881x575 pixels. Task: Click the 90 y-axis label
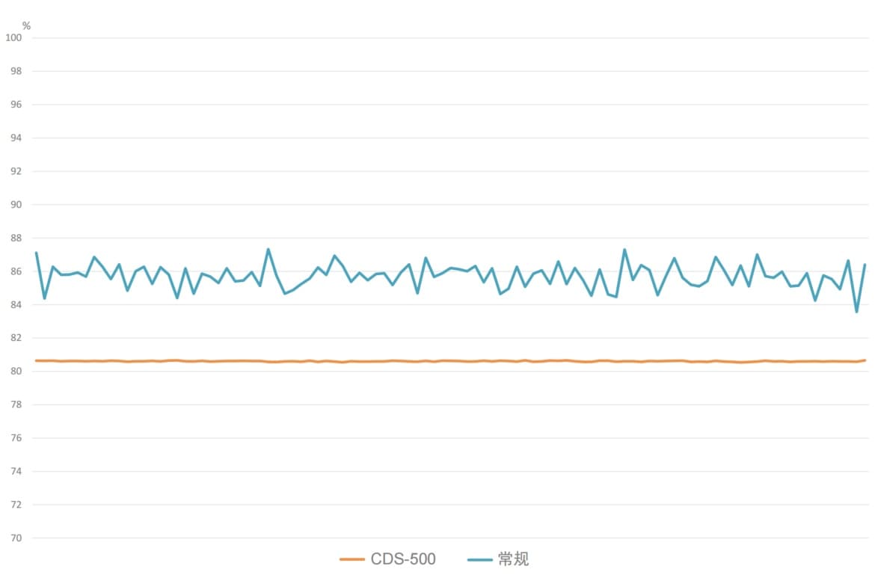[x=16, y=204]
